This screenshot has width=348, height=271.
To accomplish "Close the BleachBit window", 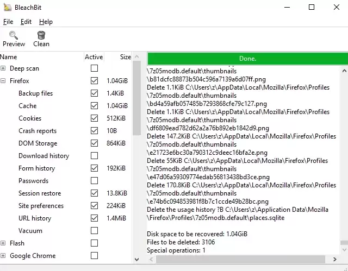I will [337, 7].
